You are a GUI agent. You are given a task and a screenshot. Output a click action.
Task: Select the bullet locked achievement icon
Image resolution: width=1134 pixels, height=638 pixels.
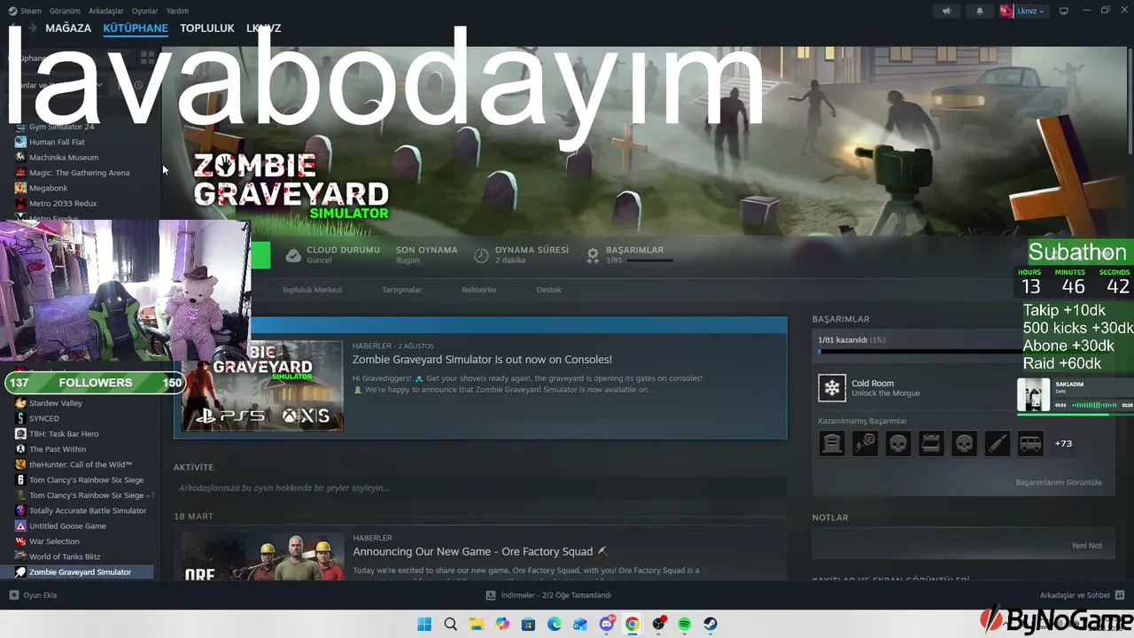(998, 443)
